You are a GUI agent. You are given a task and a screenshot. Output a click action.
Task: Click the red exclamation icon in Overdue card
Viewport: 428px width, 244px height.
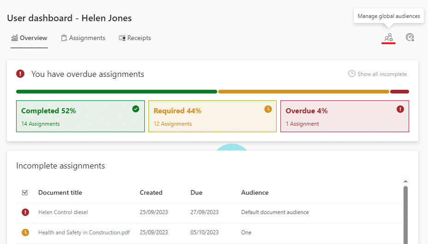(400, 109)
